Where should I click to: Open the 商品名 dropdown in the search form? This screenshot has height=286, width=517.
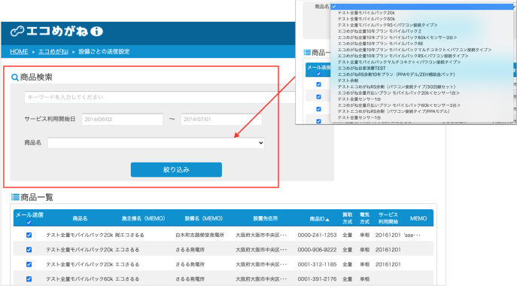point(156,143)
